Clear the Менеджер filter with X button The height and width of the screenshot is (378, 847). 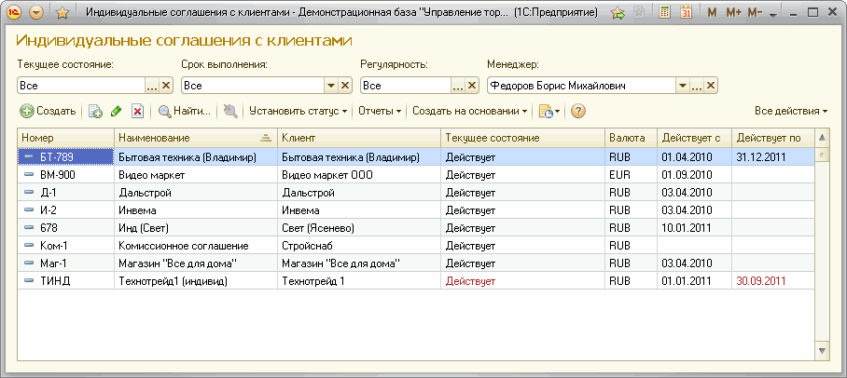[711, 86]
